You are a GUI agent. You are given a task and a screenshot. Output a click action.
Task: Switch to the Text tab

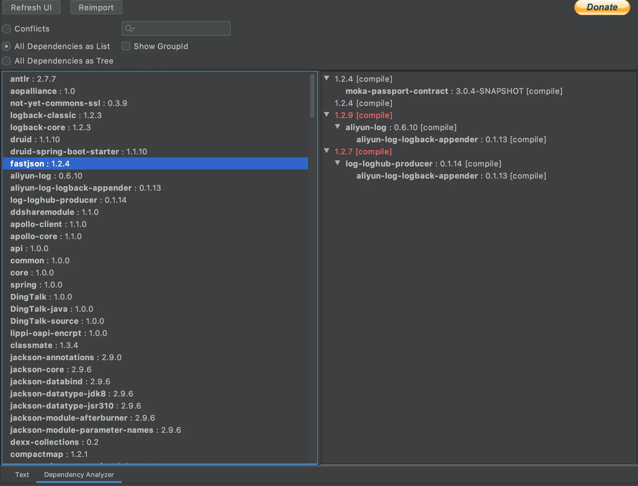pos(22,475)
